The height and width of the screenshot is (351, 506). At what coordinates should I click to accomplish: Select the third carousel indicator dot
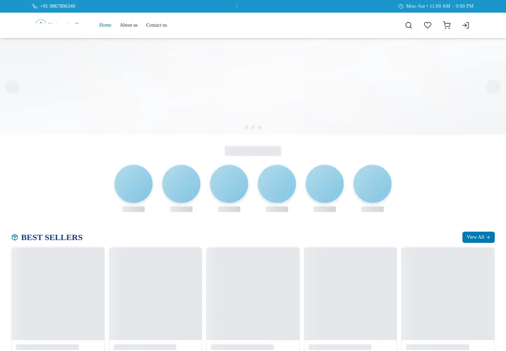click(259, 127)
